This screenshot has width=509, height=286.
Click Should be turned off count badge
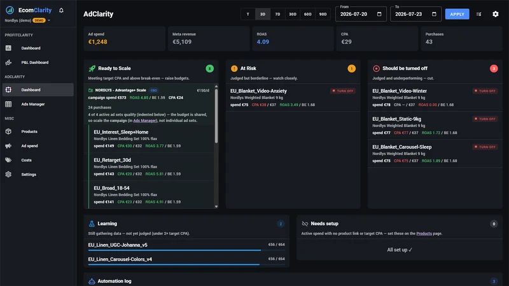(x=494, y=69)
